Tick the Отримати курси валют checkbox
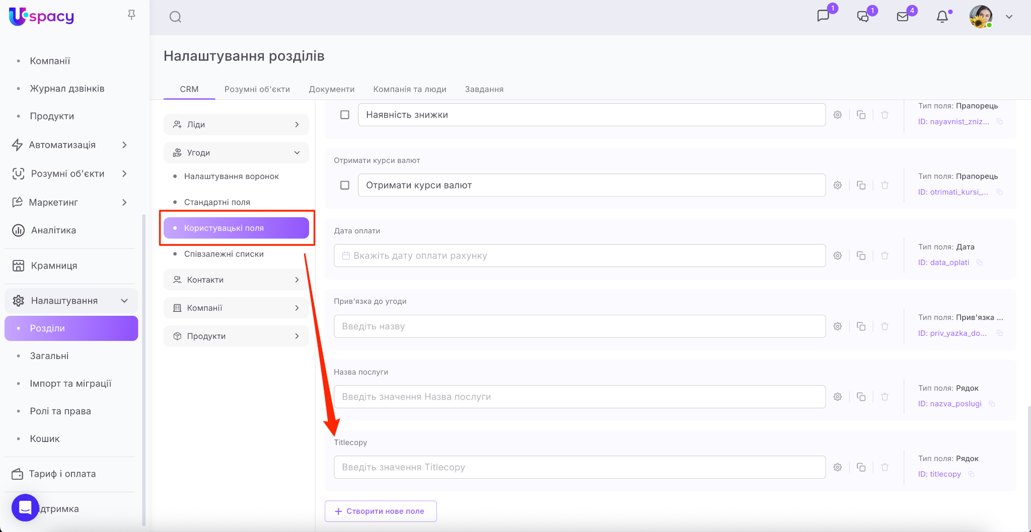 tap(345, 185)
